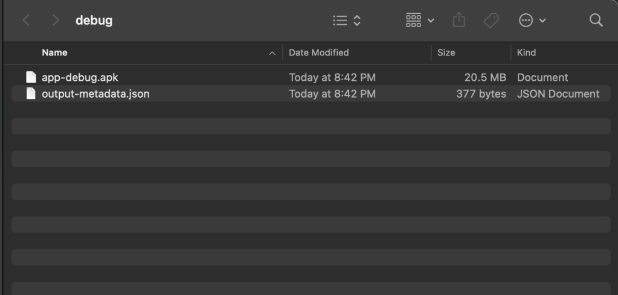
Task: Open the ellipsis More Actions menu
Action: (532, 21)
